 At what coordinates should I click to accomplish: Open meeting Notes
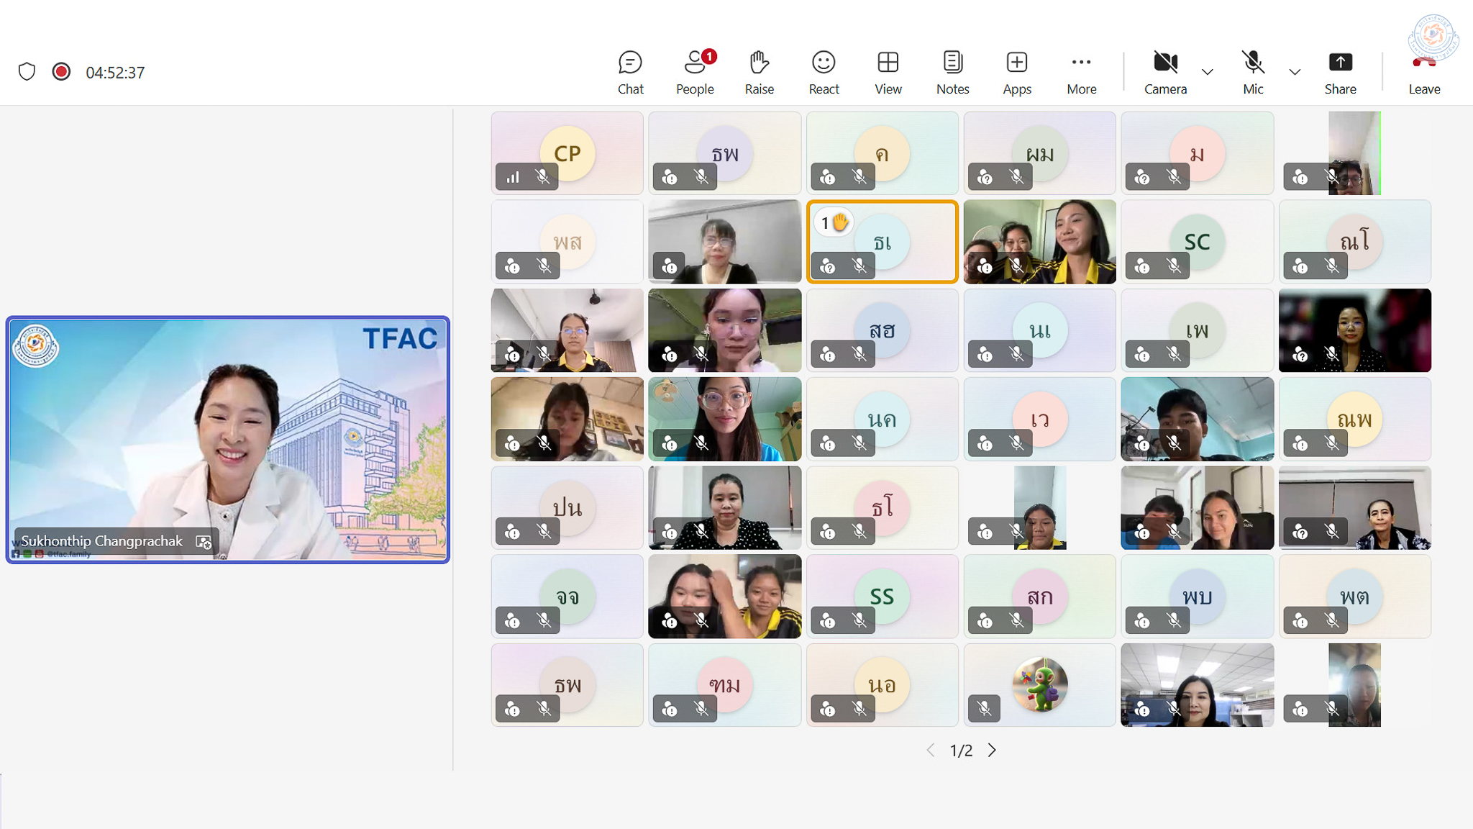(952, 73)
